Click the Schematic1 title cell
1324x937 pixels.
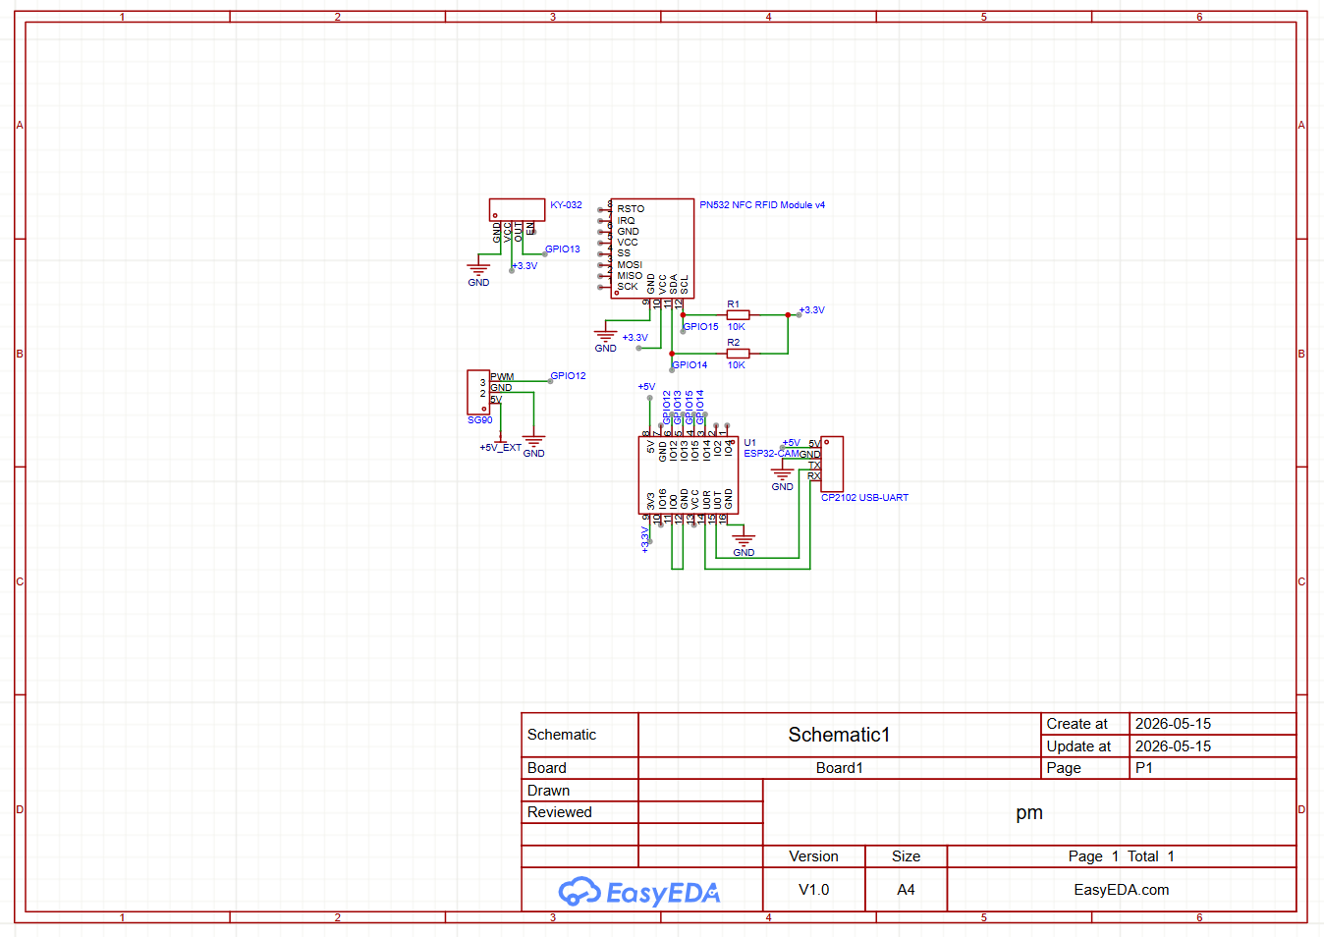[839, 735]
